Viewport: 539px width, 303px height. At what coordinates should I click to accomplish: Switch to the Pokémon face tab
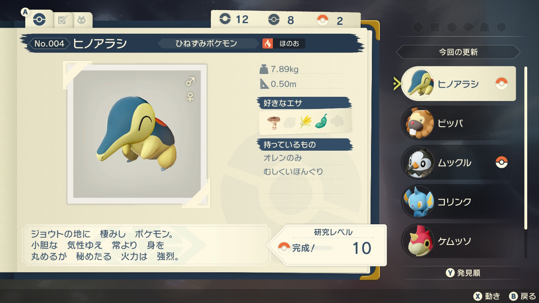click(x=81, y=20)
